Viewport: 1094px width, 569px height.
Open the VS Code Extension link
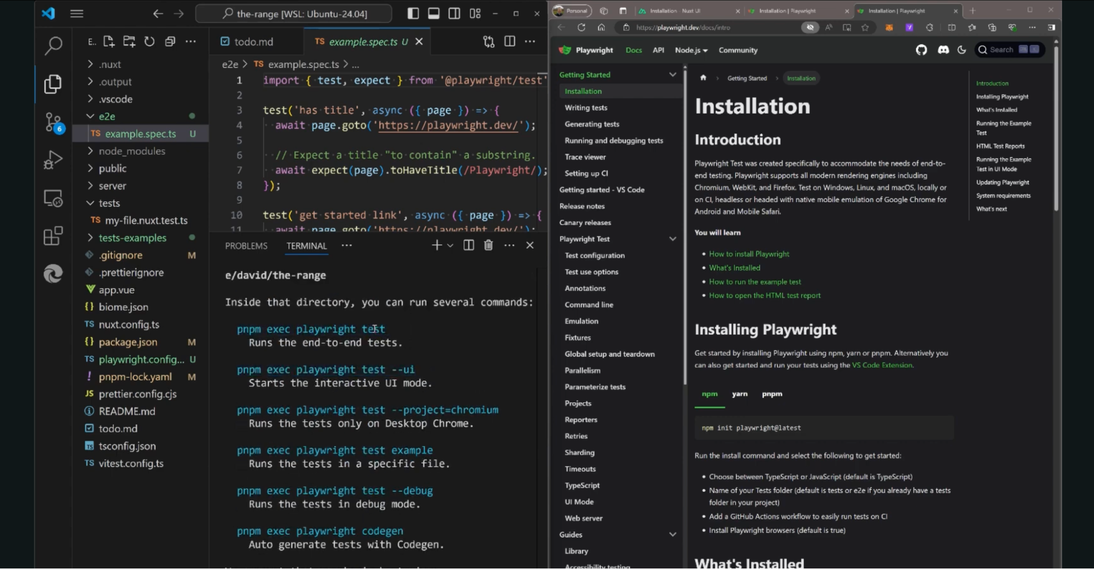(882, 365)
